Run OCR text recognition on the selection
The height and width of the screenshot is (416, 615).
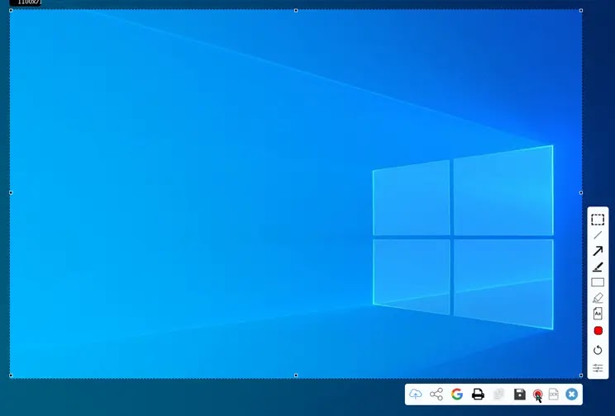coord(554,394)
